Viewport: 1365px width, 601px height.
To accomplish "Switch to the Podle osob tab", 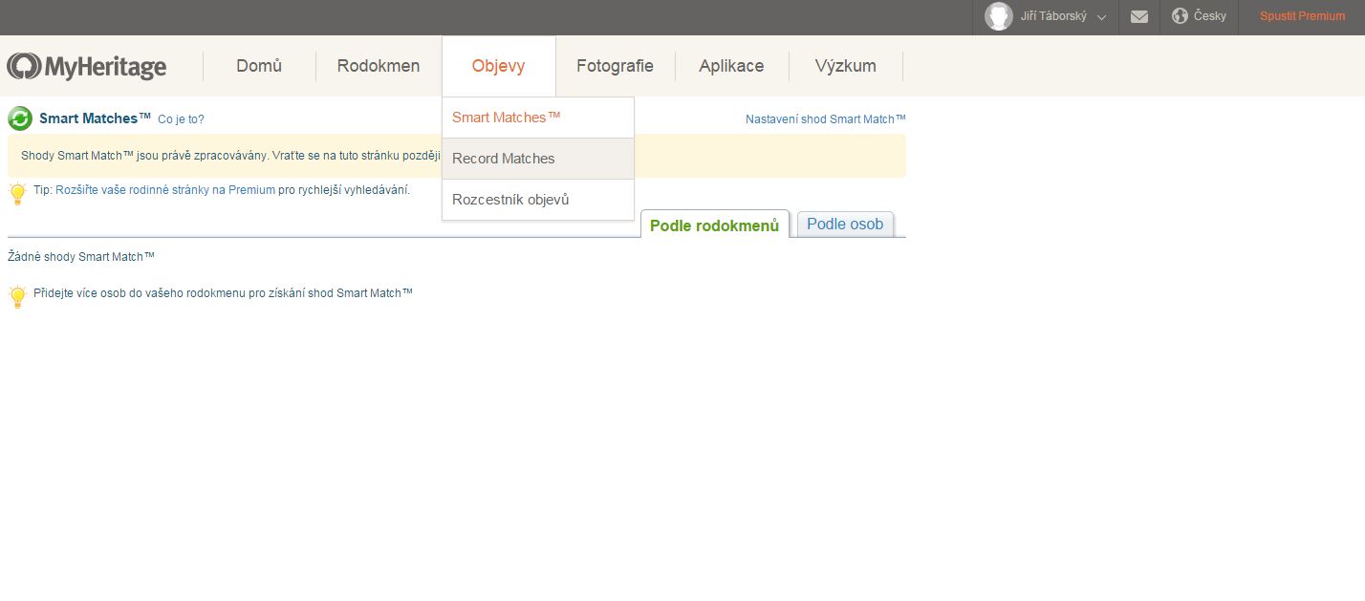I will click(x=845, y=224).
